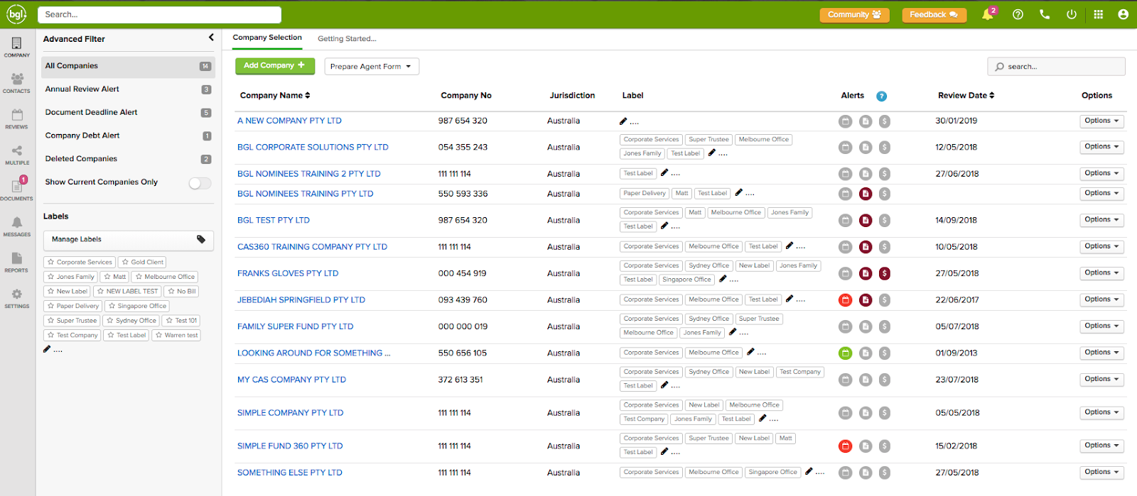This screenshot has height=496, width=1137.
Task: Toggle the Sydney Office label filter
Action: tap(131, 321)
